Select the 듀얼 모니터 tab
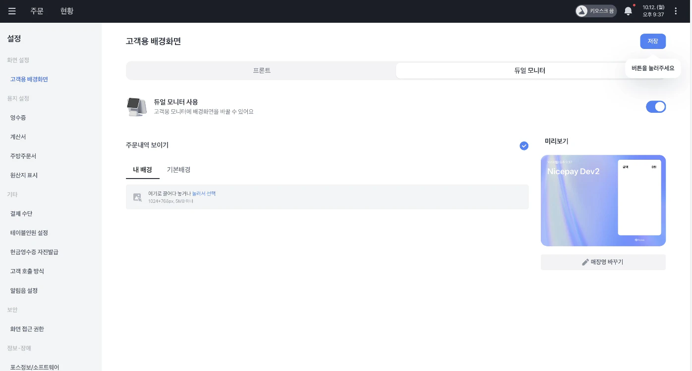Screen dimensions: 692x371 [x=529, y=70]
